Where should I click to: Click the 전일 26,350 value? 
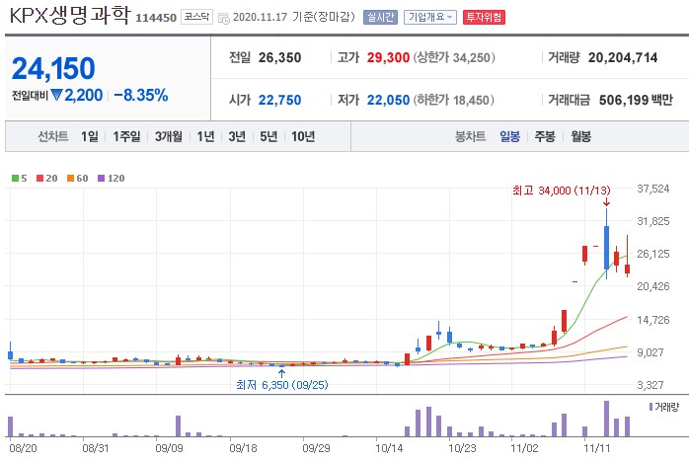point(279,57)
